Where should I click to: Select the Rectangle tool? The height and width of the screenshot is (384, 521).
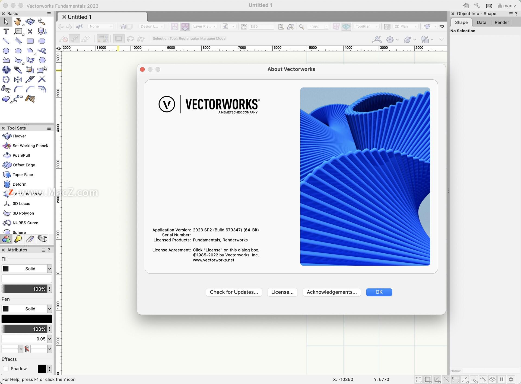click(x=30, y=41)
